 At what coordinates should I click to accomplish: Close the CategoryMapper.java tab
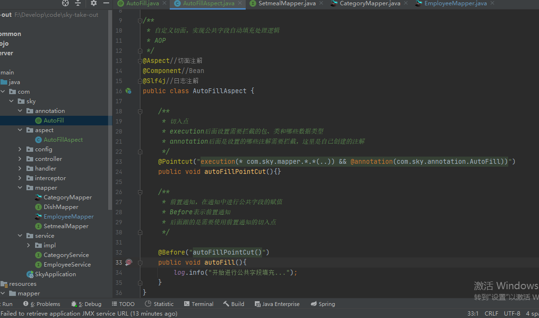coord(406,3)
